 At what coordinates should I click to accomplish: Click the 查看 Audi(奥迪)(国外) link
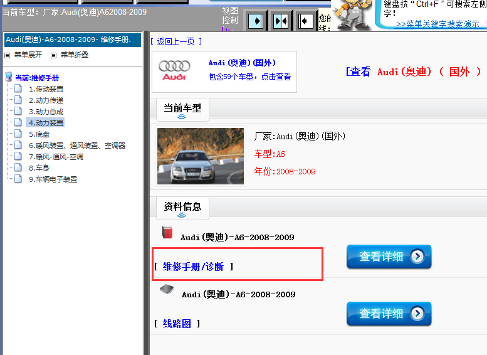[x=413, y=72]
